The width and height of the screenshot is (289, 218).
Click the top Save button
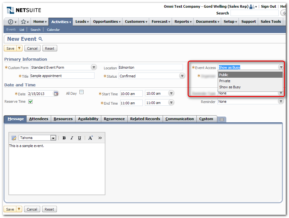(10, 48)
